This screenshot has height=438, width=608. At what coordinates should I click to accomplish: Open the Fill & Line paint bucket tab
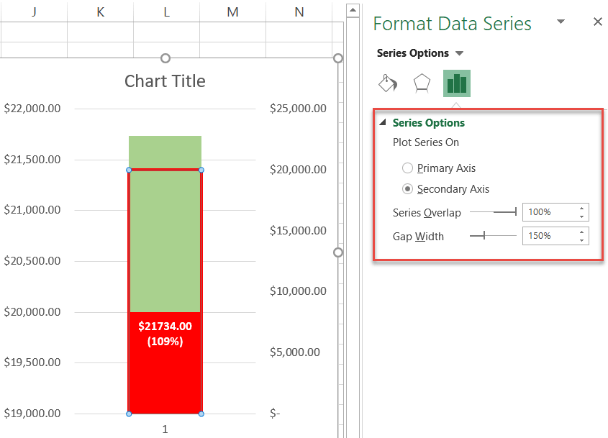(388, 83)
